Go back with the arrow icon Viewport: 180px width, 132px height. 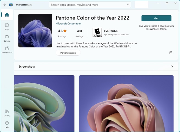(5, 5)
